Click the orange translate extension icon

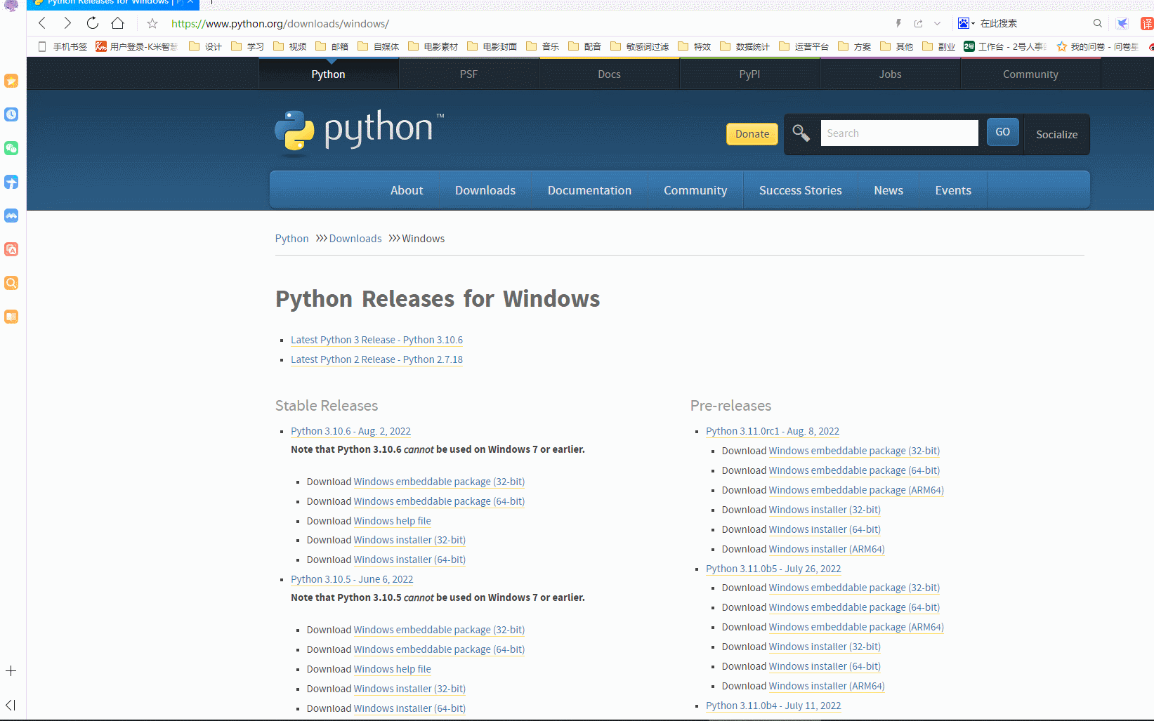click(x=1147, y=23)
